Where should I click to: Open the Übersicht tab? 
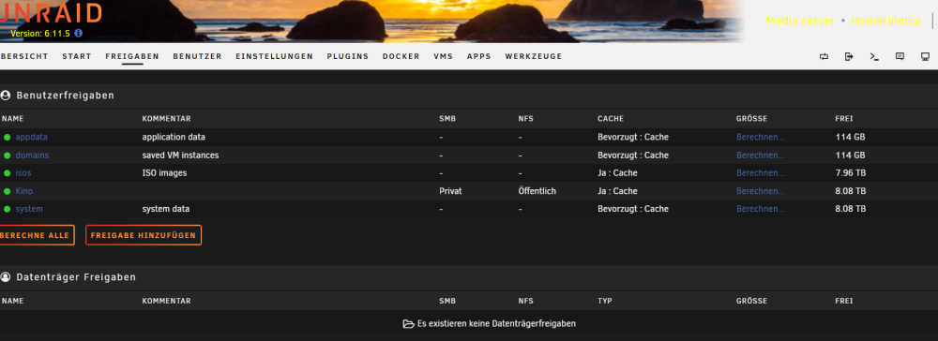tap(24, 57)
